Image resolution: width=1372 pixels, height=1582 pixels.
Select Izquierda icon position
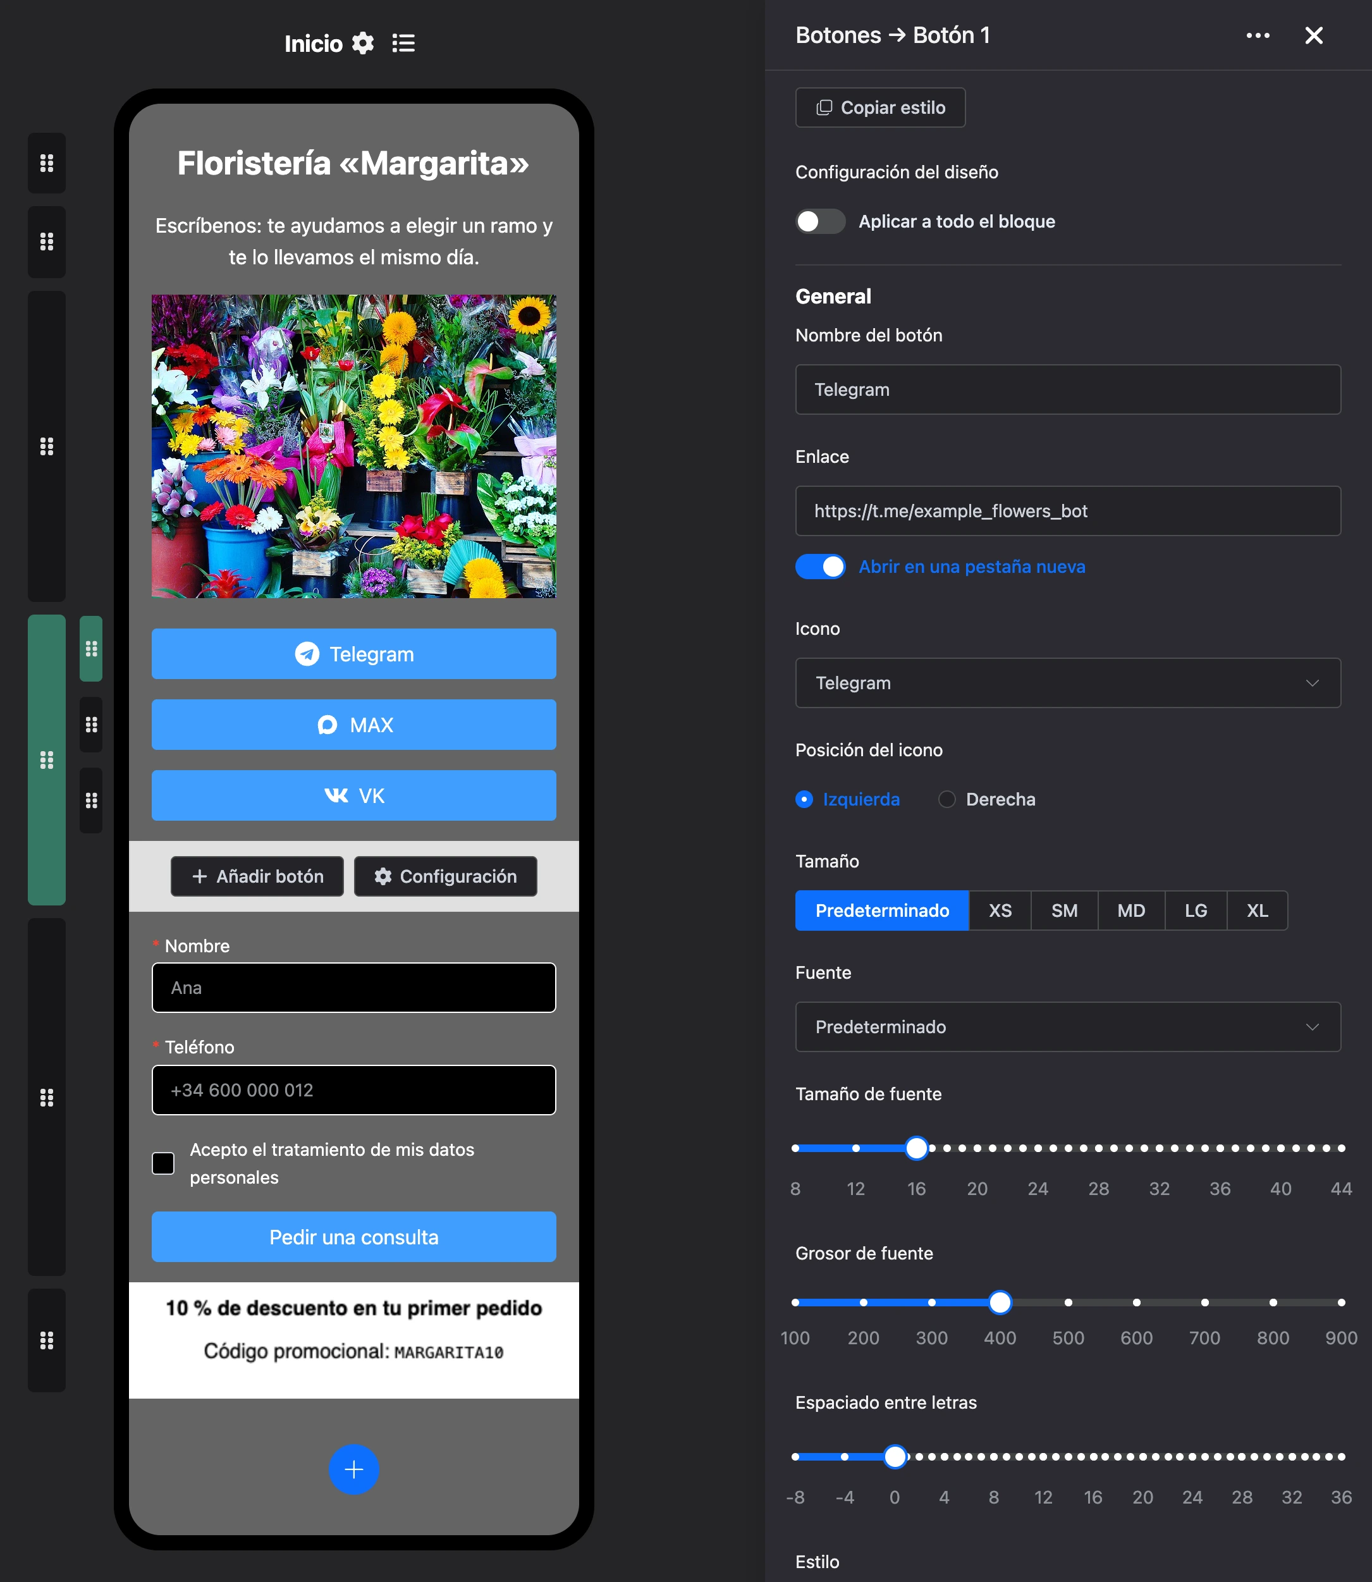(x=804, y=799)
